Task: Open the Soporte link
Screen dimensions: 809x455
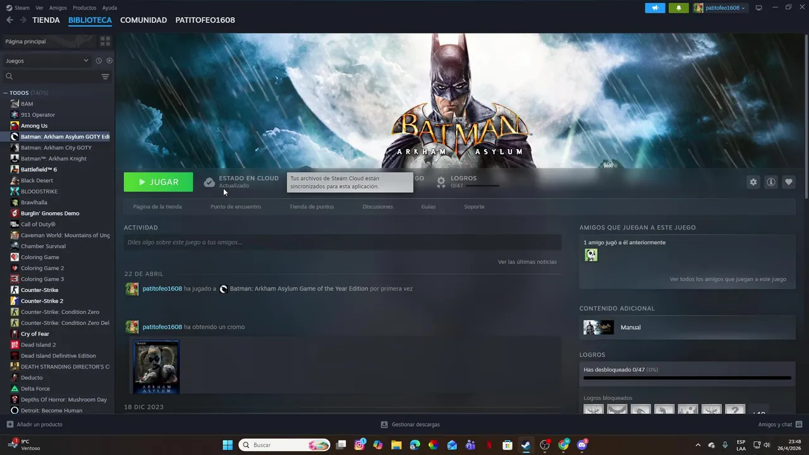Action: pyautogui.click(x=474, y=207)
